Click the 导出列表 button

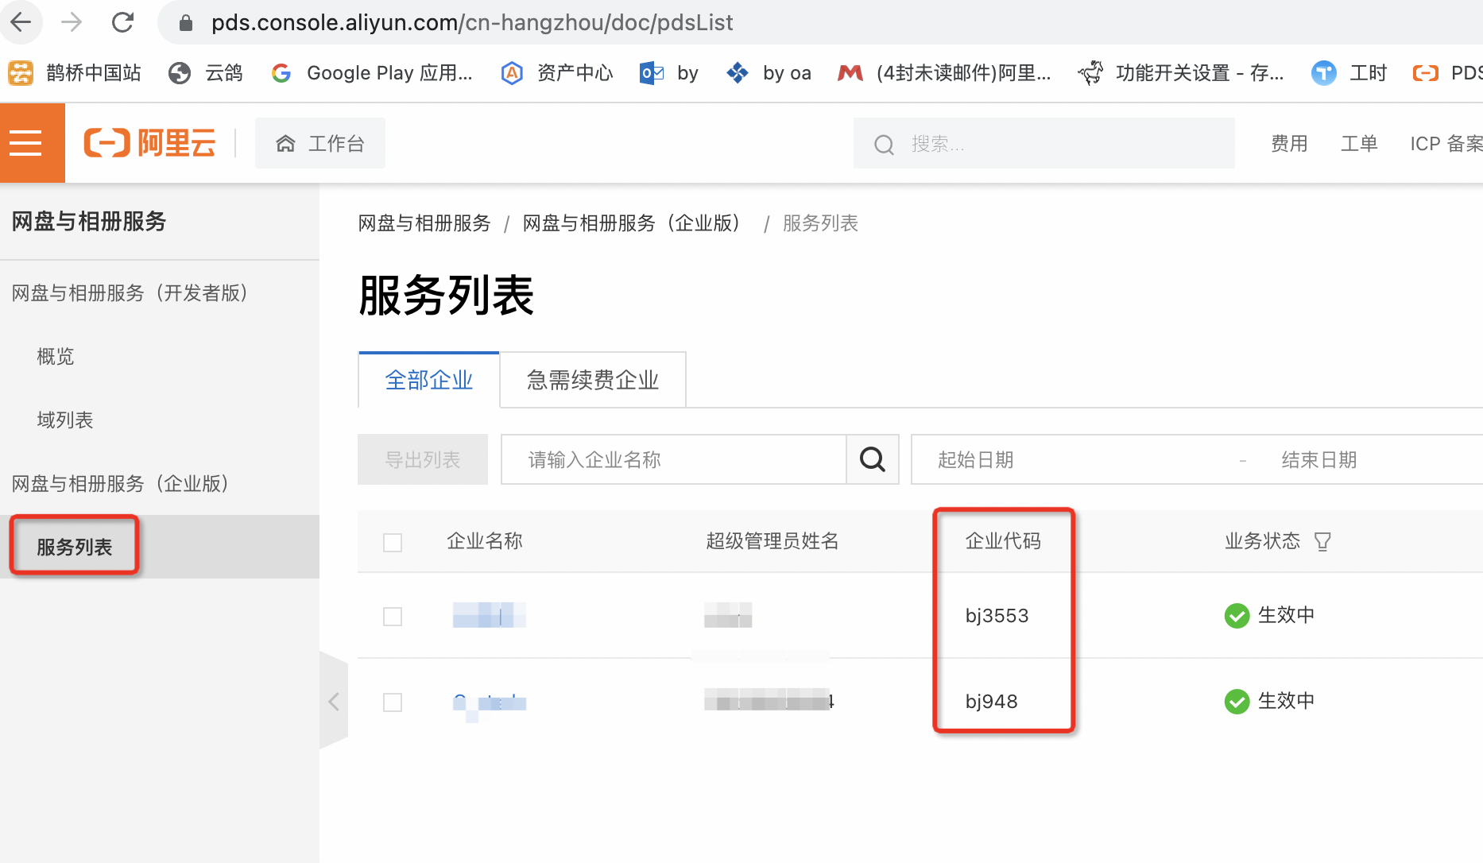coord(423,459)
